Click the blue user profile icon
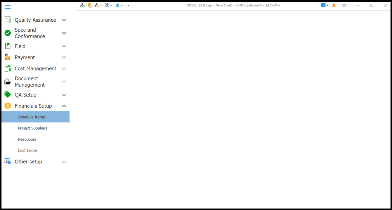The image size is (392, 210). [117, 5]
